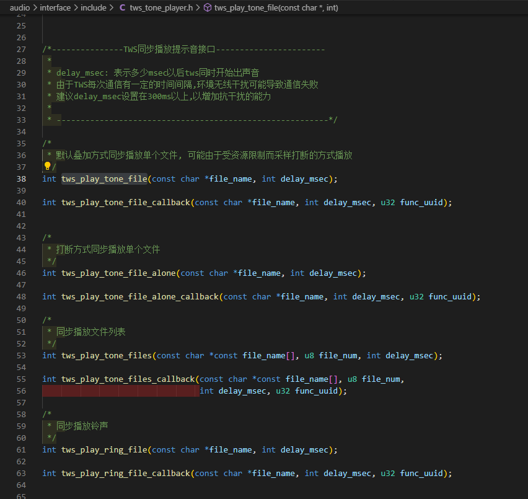528x499 pixels.
Task: Open the audio breadcrumb folder
Action: [x=20, y=7]
